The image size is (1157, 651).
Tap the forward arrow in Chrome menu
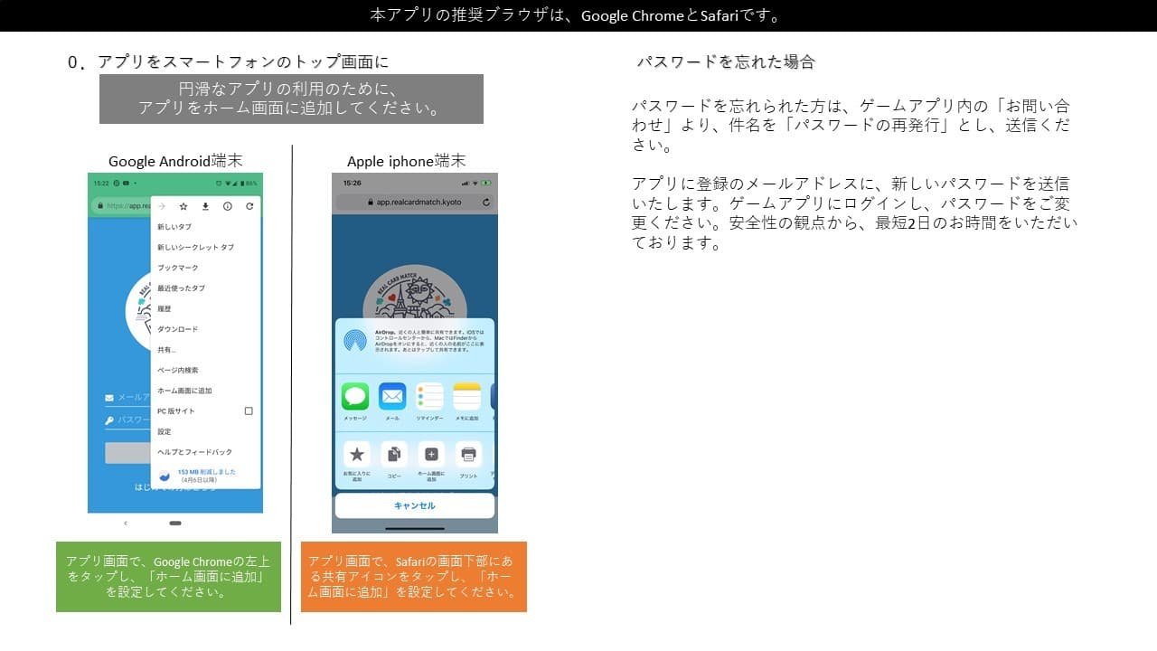pyautogui.click(x=162, y=206)
